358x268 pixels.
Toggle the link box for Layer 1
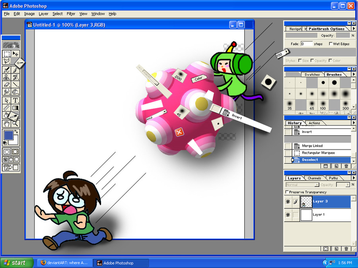coord(296,215)
